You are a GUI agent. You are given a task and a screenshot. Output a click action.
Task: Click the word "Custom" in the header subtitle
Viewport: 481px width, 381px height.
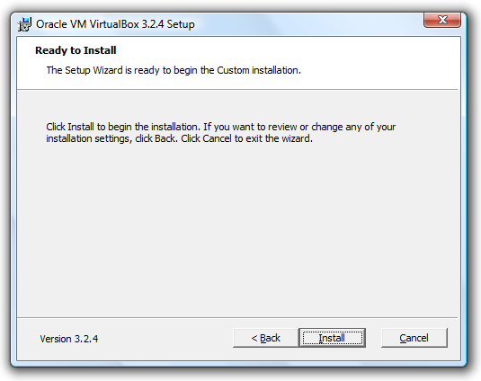tap(233, 70)
